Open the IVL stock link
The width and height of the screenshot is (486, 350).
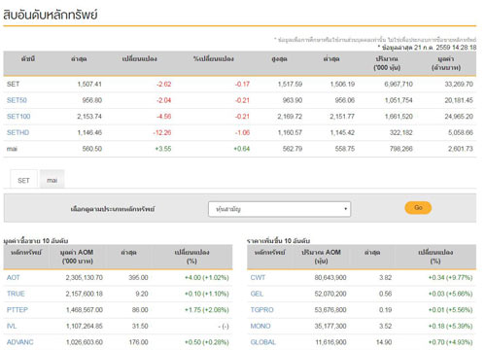(12, 326)
